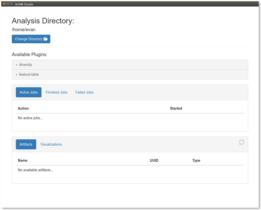This screenshot has width=261, height=210.
Task: Expand the feature-table plugin arrow
Action: [x=17, y=75]
